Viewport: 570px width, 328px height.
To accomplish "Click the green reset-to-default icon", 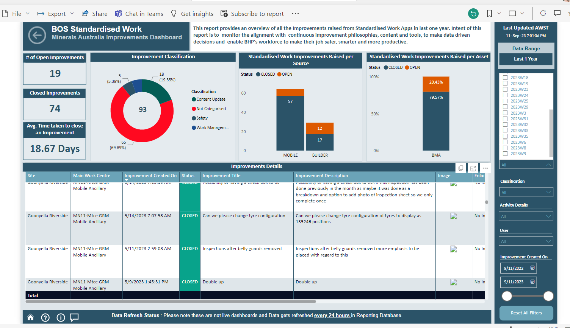I will point(473,14).
